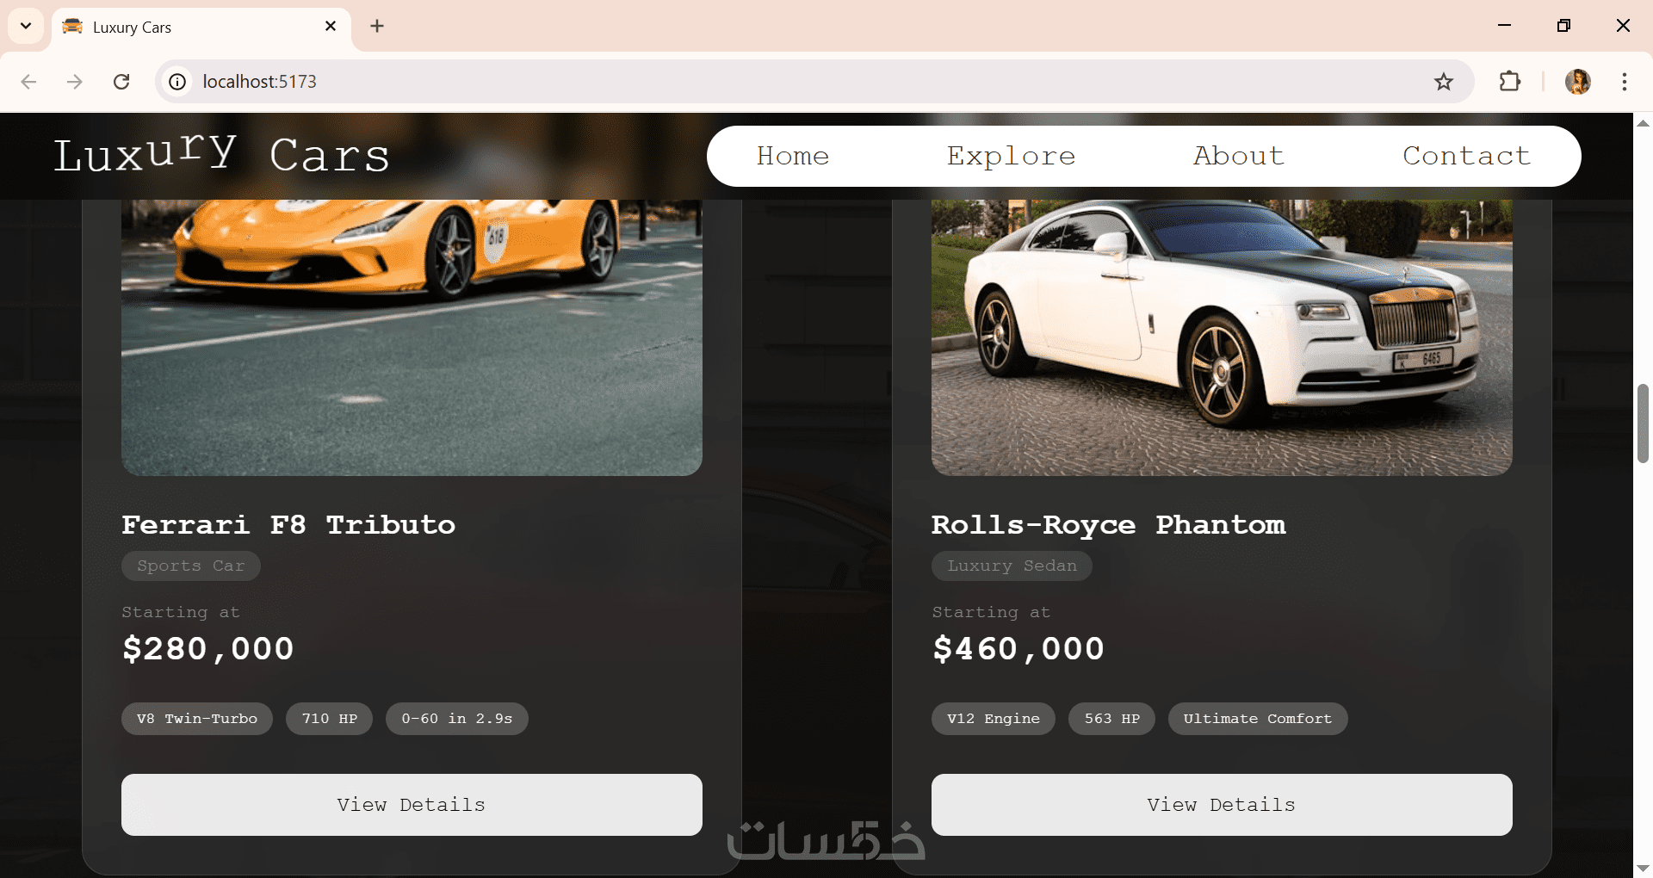Close the Luxury Cars tab
This screenshot has height=878, width=1653.
pyautogui.click(x=331, y=27)
